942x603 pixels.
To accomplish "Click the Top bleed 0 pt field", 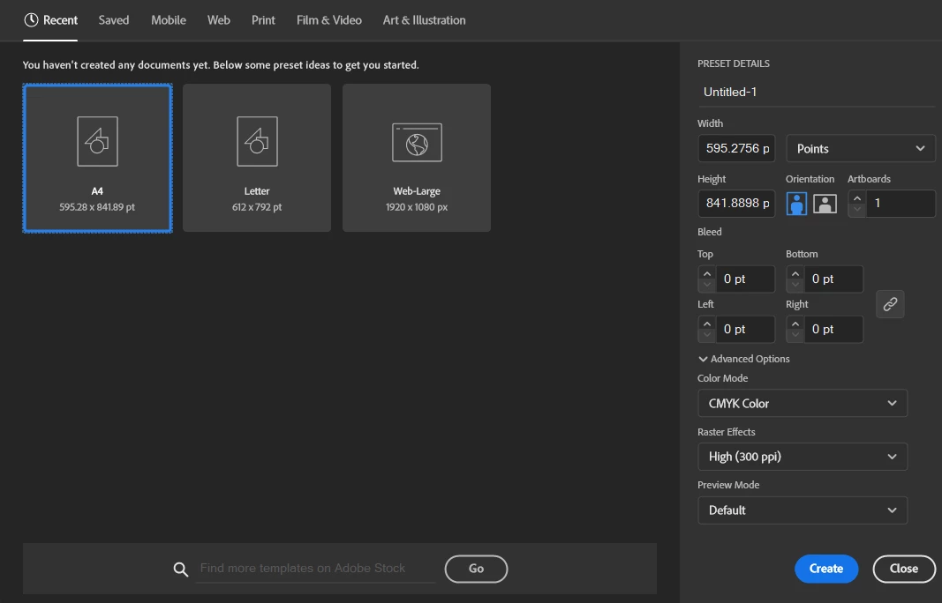I will 745,279.
